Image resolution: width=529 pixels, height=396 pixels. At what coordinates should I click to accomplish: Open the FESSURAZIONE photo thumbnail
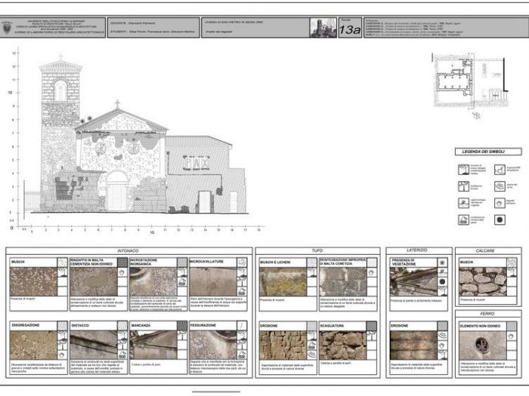[x=213, y=345]
